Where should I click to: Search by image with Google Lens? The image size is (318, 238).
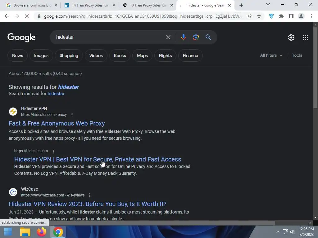pyautogui.click(x=196, y=37)
